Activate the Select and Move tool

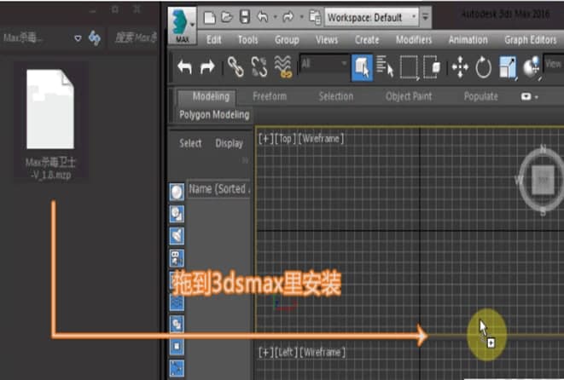coord(460,67)
